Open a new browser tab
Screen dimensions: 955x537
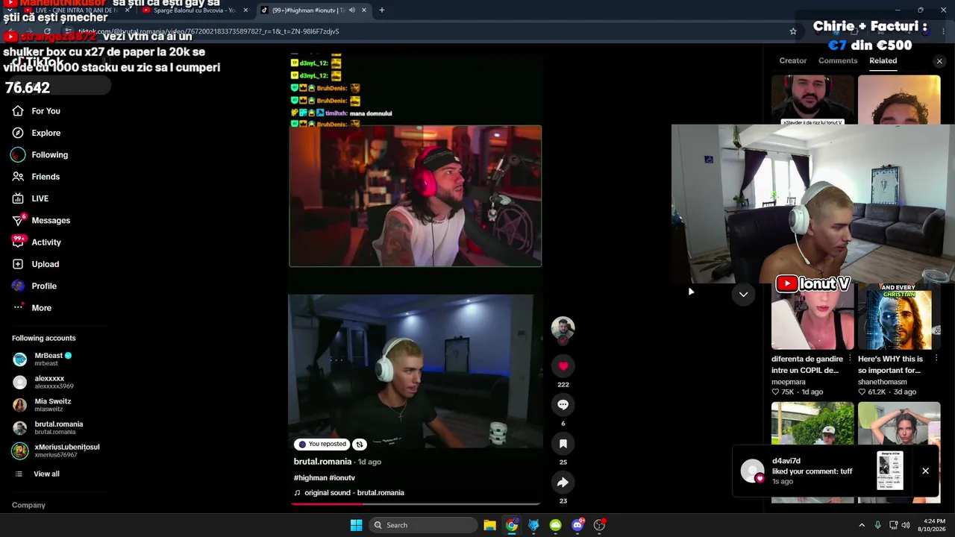[382, 10]
